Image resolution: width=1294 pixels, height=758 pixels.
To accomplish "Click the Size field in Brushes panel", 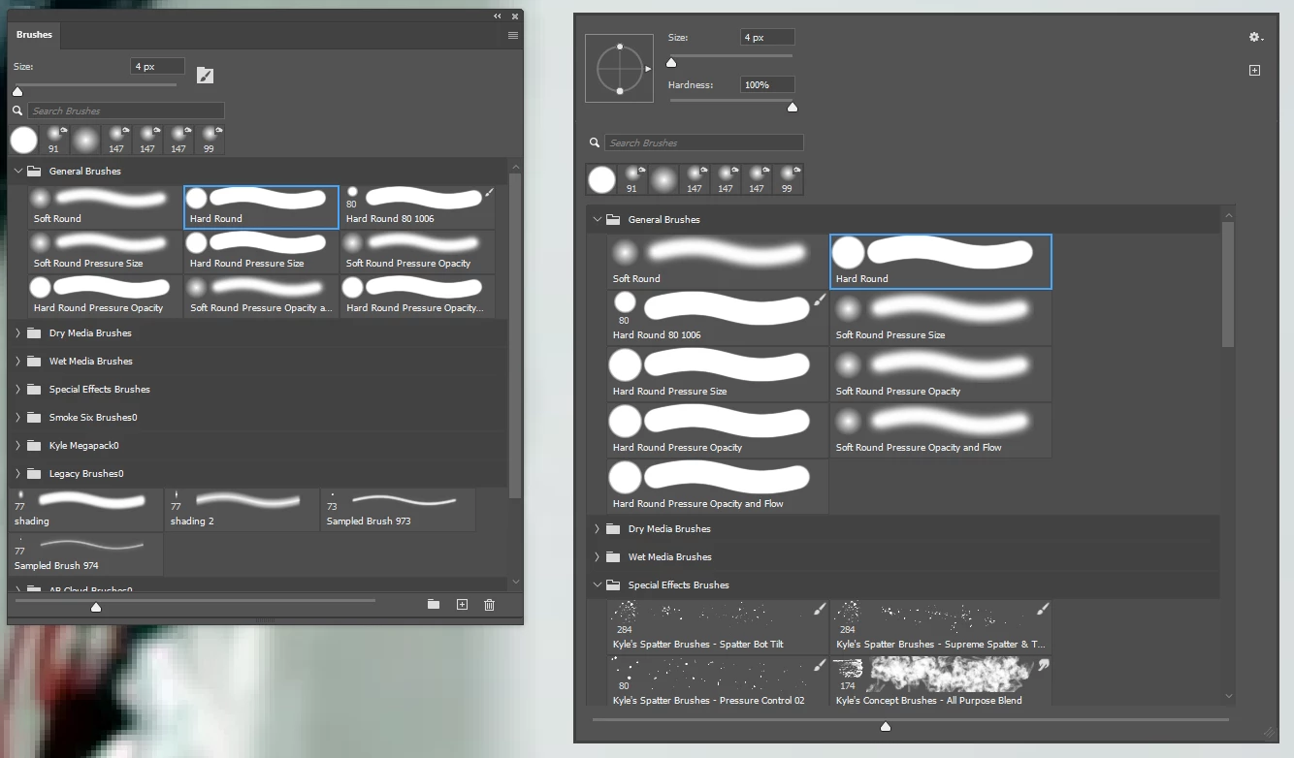I will pyautogui.click(x=157, y=66).
